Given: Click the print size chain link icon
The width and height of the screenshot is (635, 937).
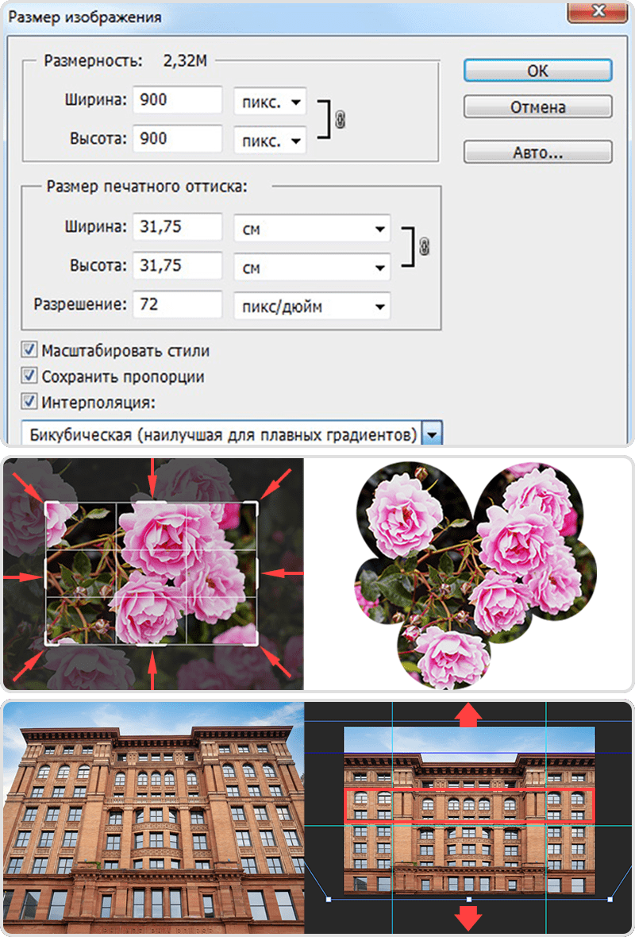Looking at the screenshot, I should (423, 247).
